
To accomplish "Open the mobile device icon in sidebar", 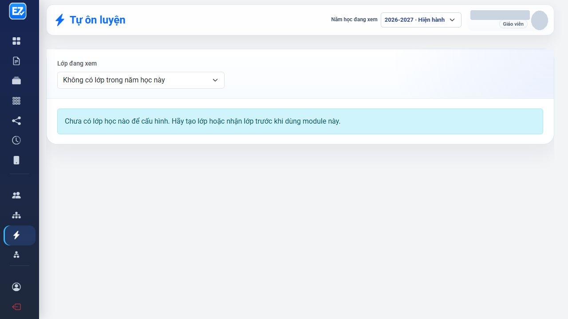I will point(16,160).
